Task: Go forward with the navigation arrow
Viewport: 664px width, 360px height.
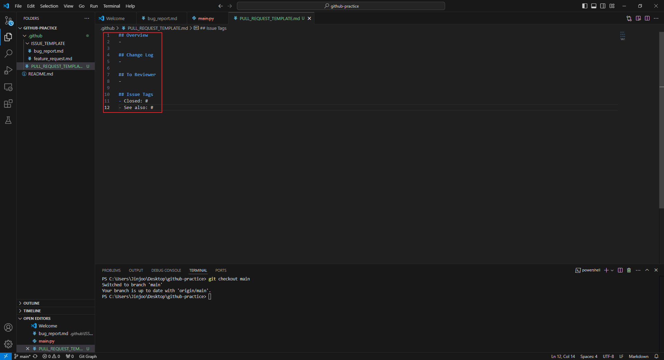Action: [x=230, y=6]
